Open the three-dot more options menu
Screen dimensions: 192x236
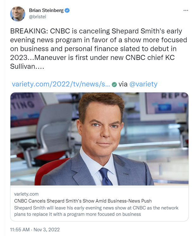pos(186,10)
